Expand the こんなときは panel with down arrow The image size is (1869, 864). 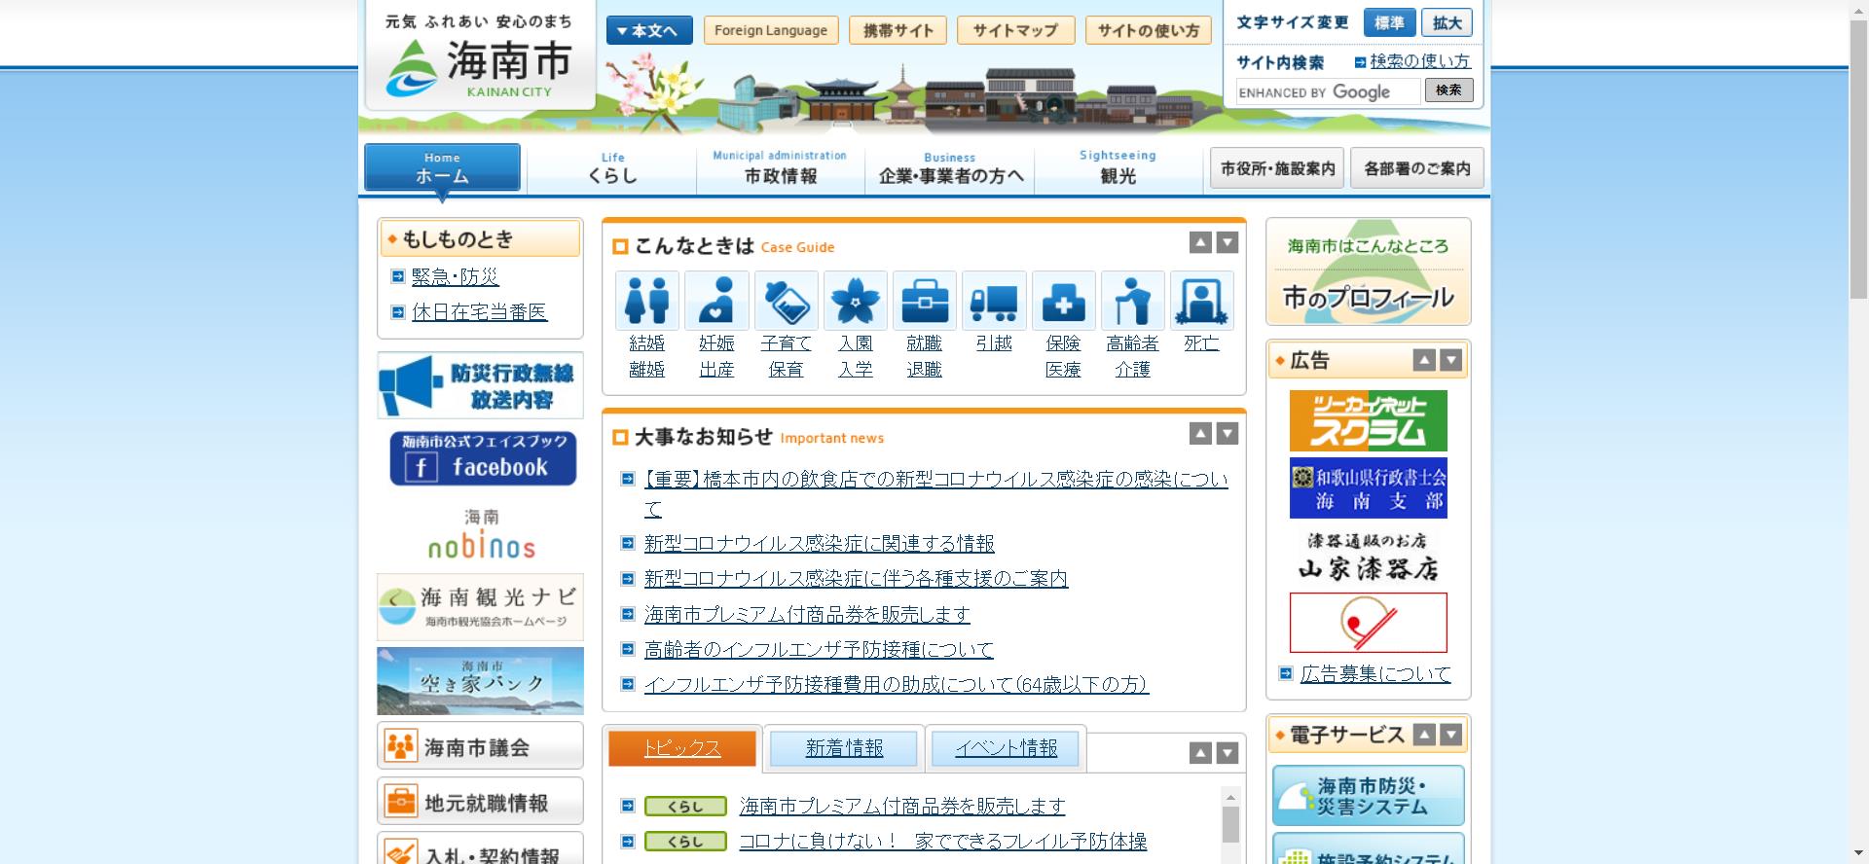click(x=1228, y=243)
